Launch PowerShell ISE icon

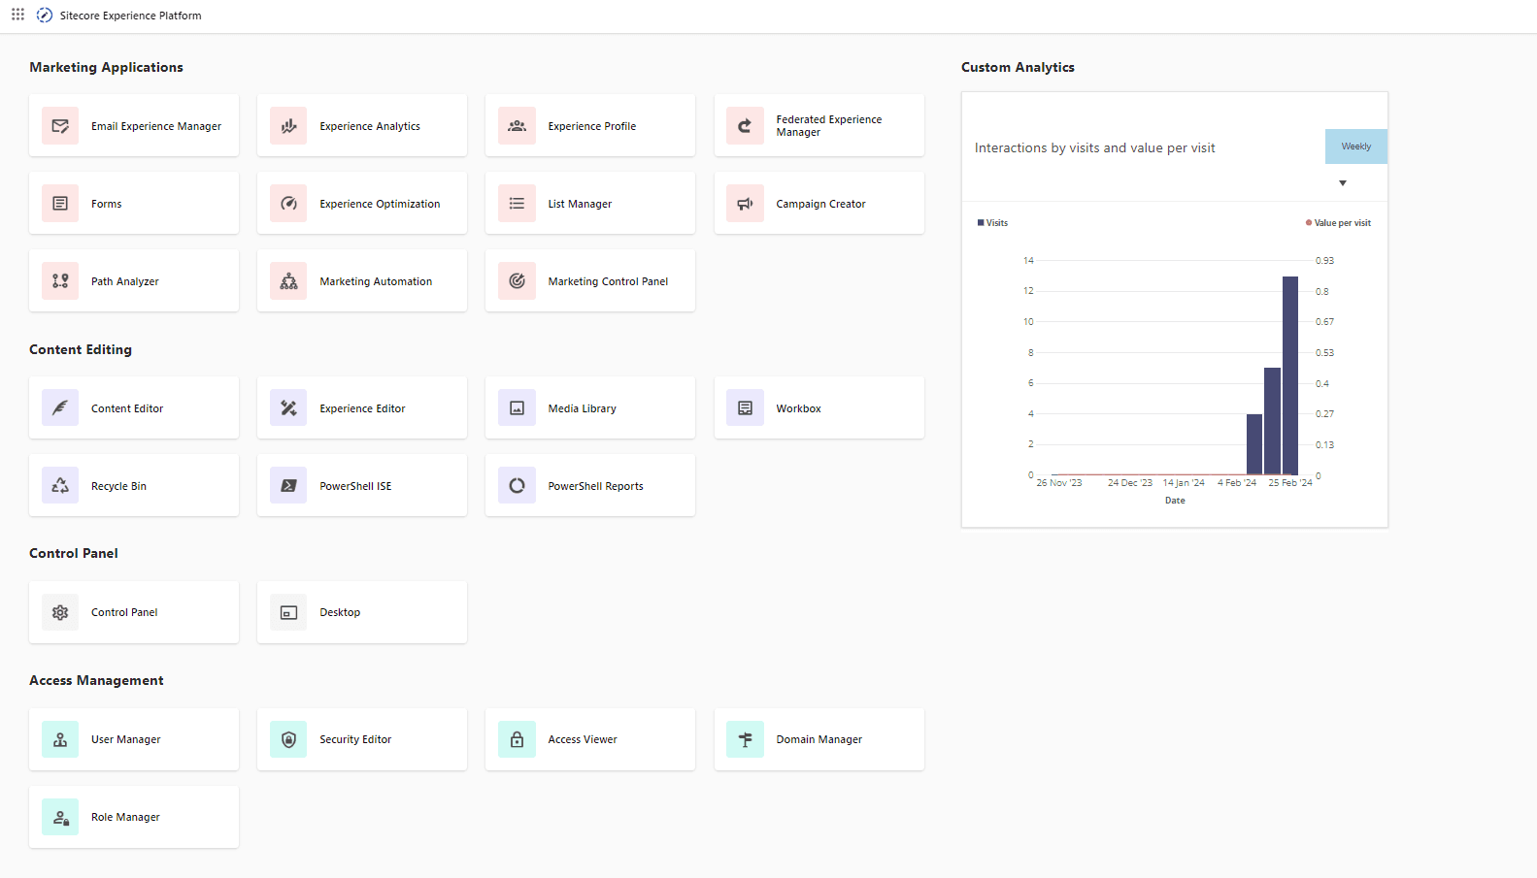click(x=288, y=486)
